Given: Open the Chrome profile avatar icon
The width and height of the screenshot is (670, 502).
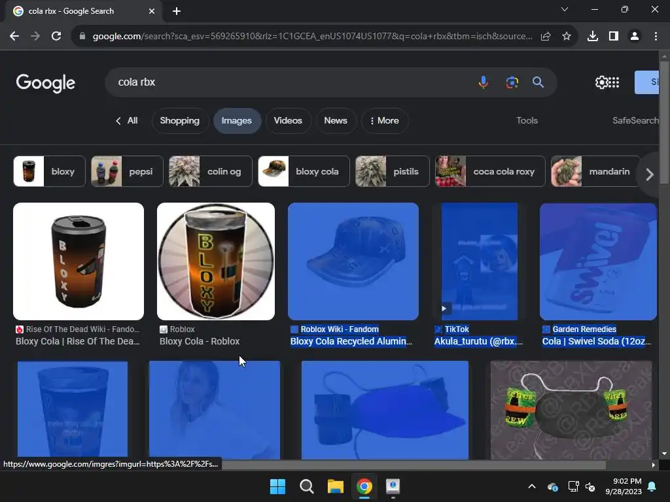Looking at the screenshot, I should 635,37.
